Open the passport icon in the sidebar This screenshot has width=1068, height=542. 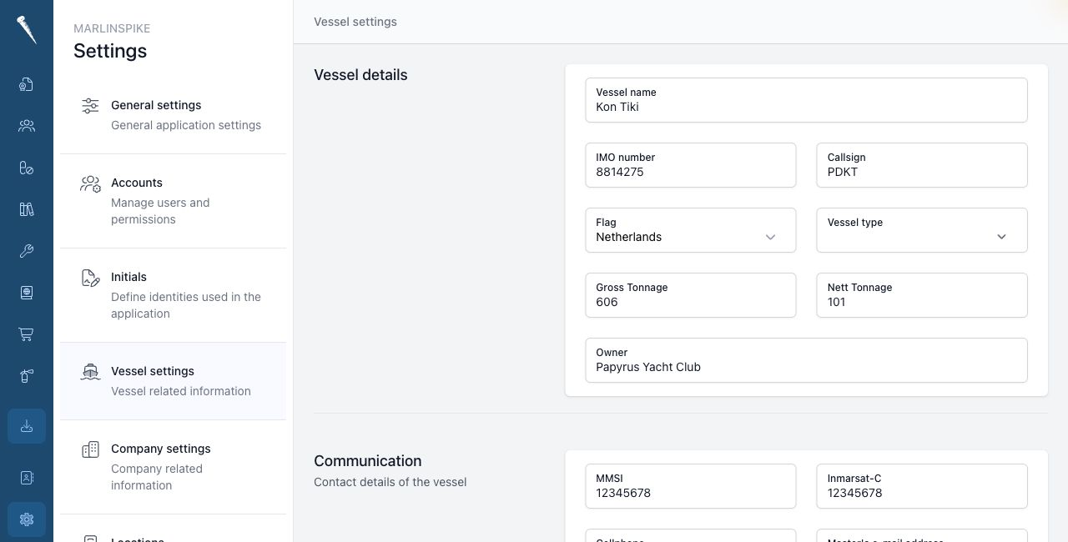(x=27, y=293)
